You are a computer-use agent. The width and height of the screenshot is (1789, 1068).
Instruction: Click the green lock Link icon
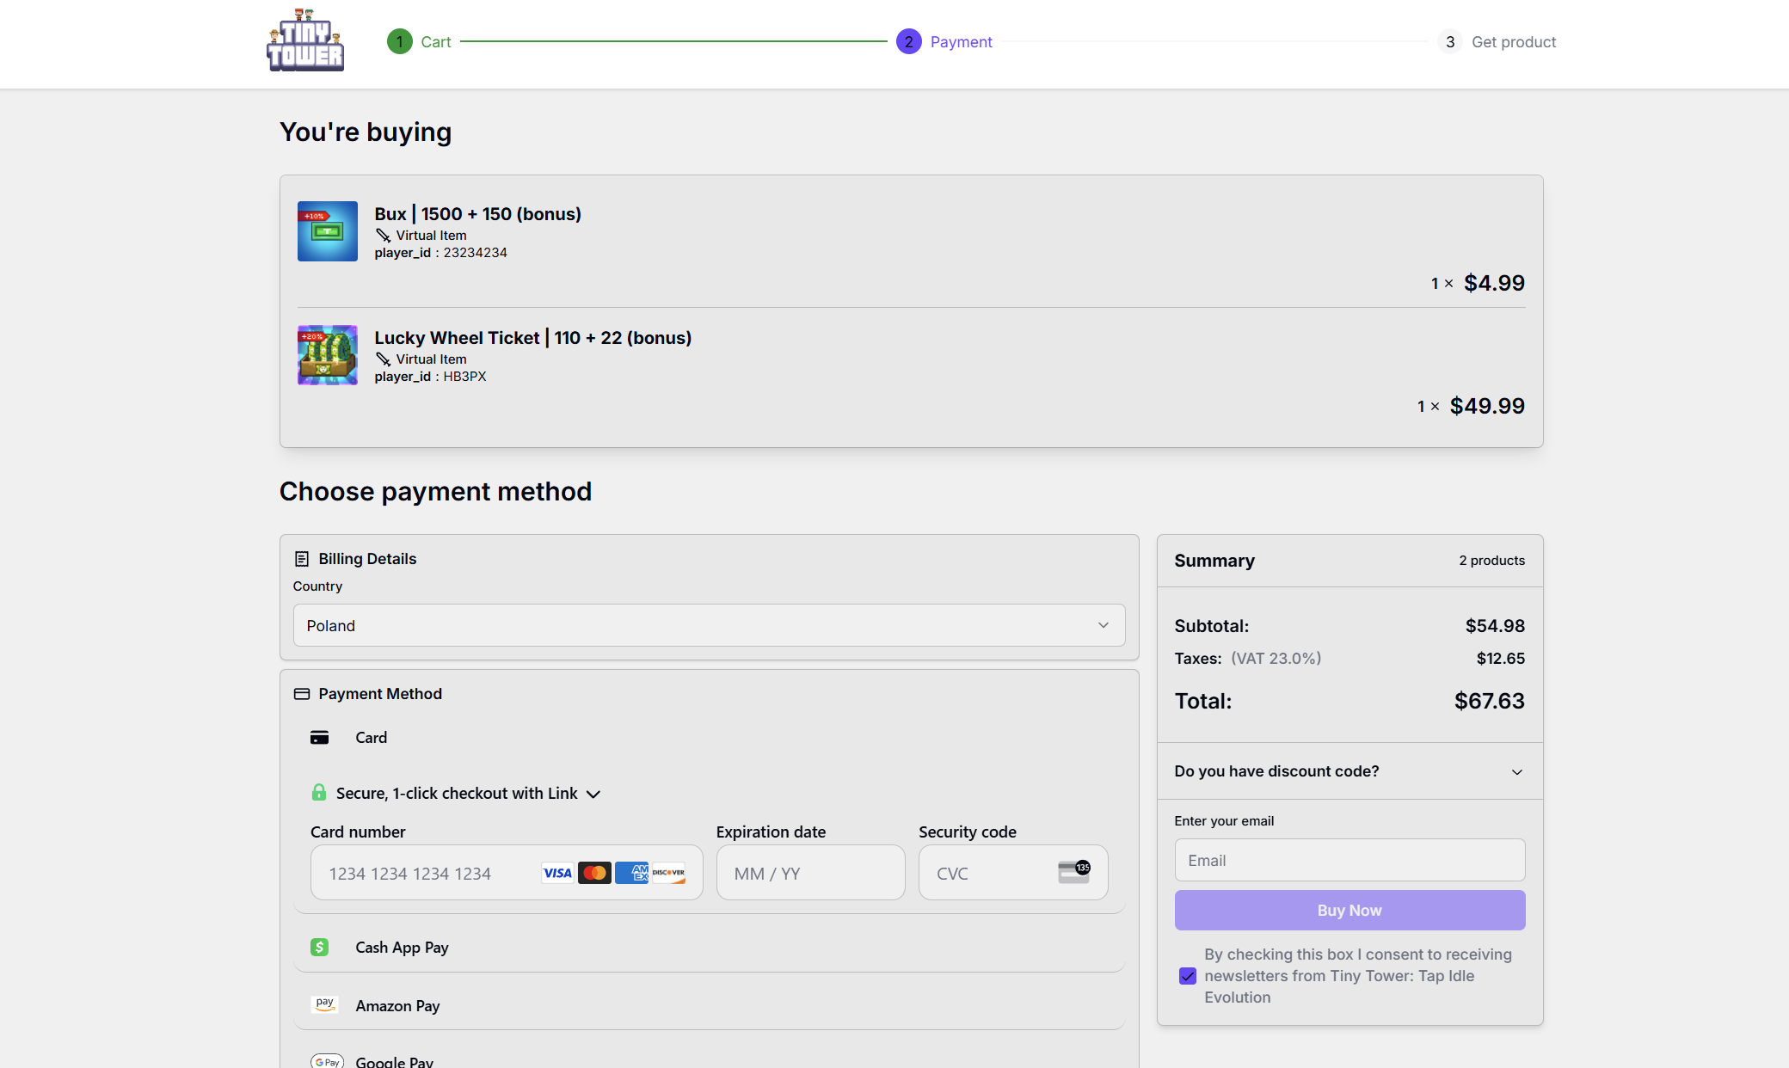pos(318,792)
